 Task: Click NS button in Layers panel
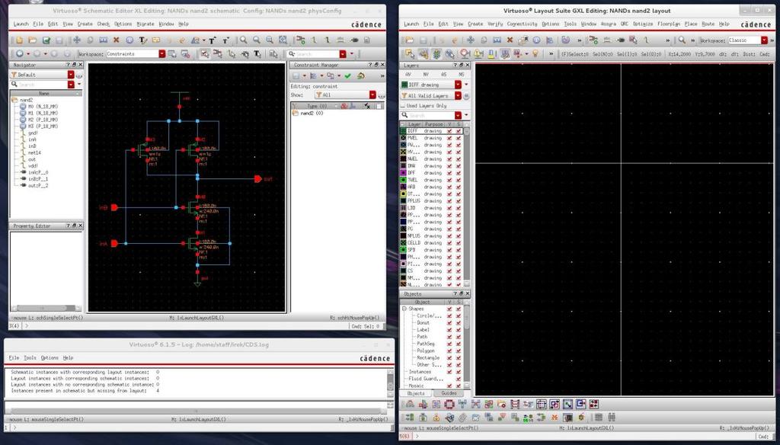coord(461,74)
